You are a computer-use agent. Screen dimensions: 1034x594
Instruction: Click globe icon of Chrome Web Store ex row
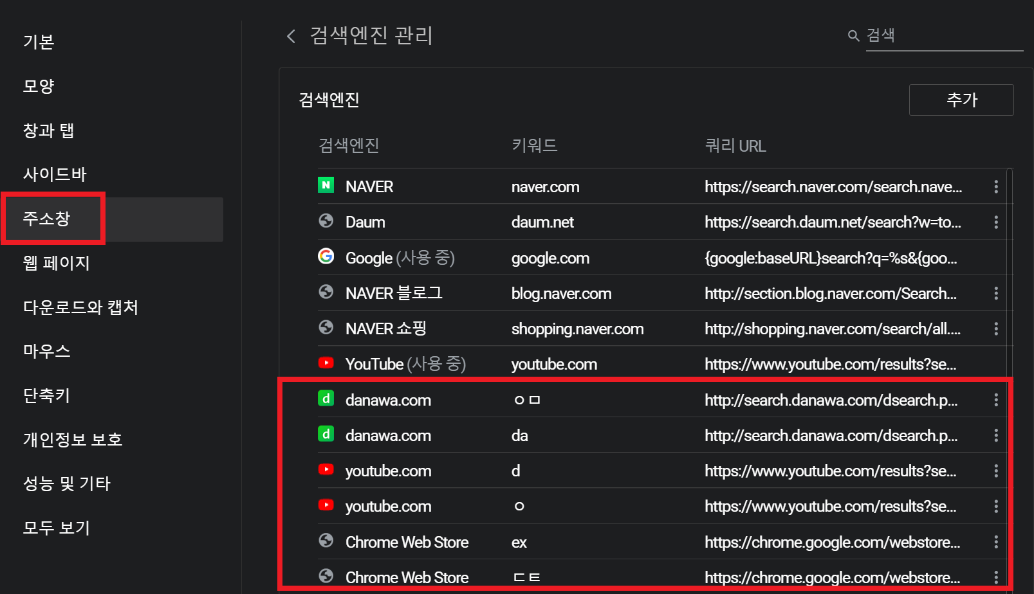pos(326,540)
